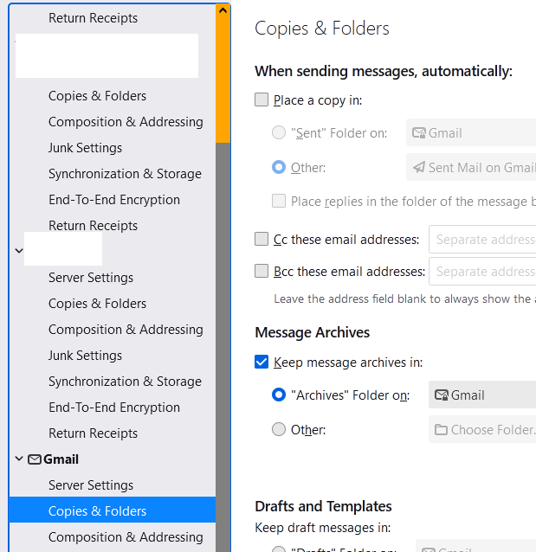The height and width of the screenshot is (552, 536).
Task: Select End-To-End Encryption above Gmail account
Action: tap(114, 408)
